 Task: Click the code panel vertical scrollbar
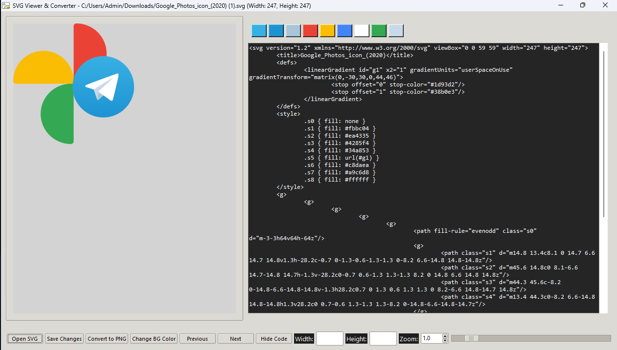(604, 134)
